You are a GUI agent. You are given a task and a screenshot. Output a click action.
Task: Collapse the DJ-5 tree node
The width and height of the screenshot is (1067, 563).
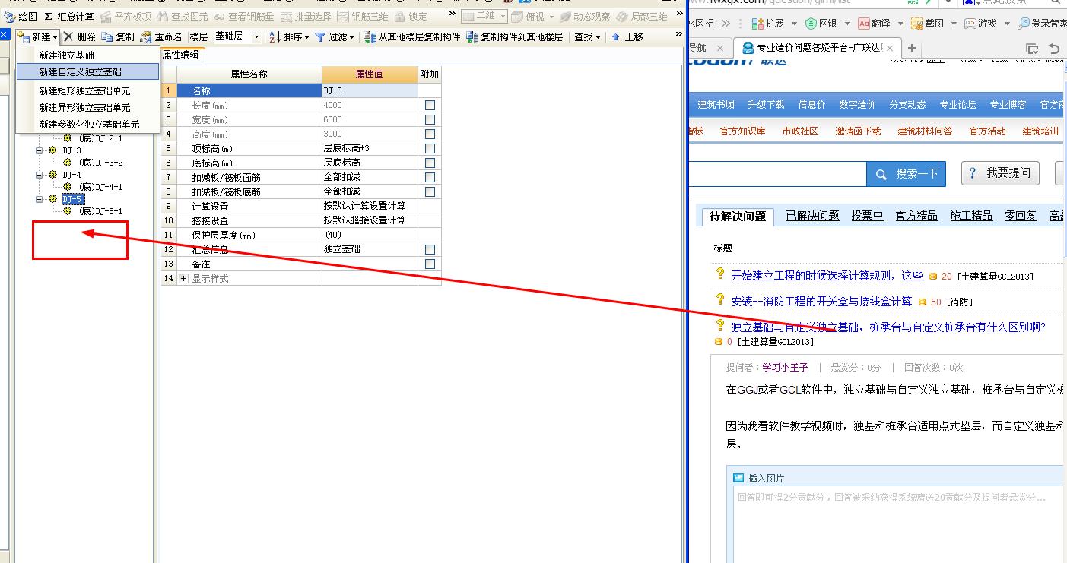pyautogui.click(x=40, y=199)
